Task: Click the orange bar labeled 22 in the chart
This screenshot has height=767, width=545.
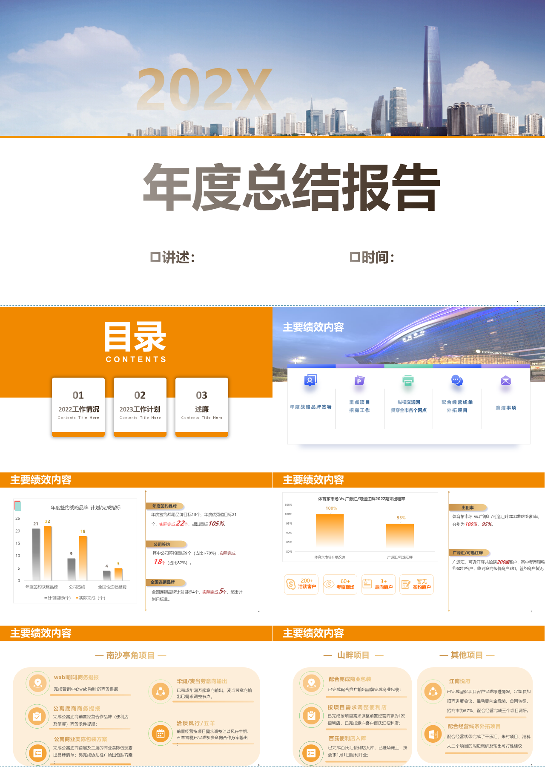Action: [x=48, y=553]
